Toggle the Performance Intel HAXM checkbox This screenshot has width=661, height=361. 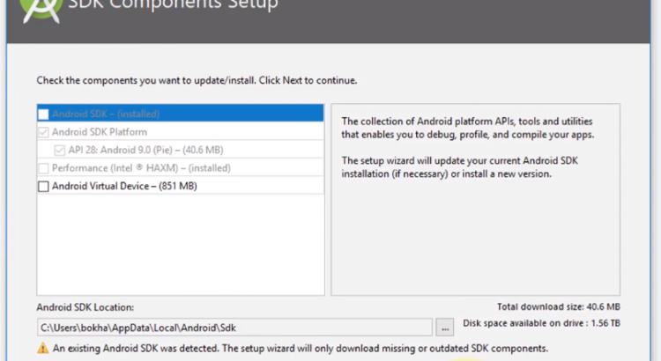tap(43, 168)
